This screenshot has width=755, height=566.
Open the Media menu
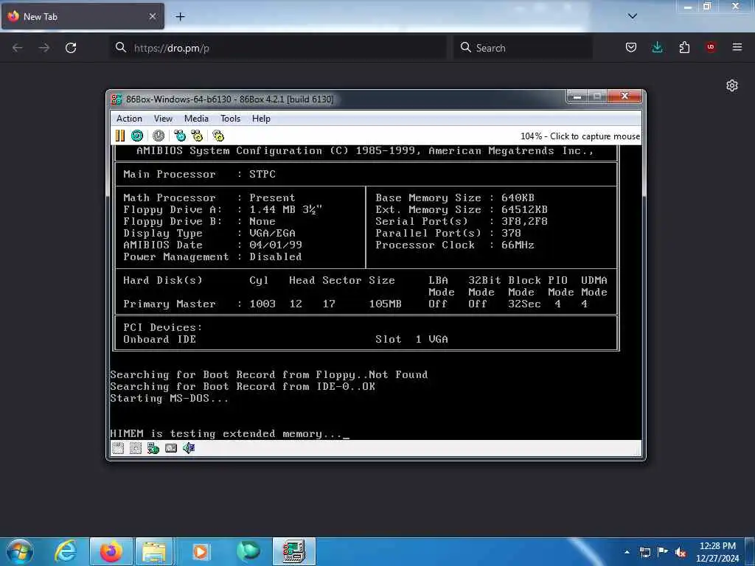pos(196,119)
